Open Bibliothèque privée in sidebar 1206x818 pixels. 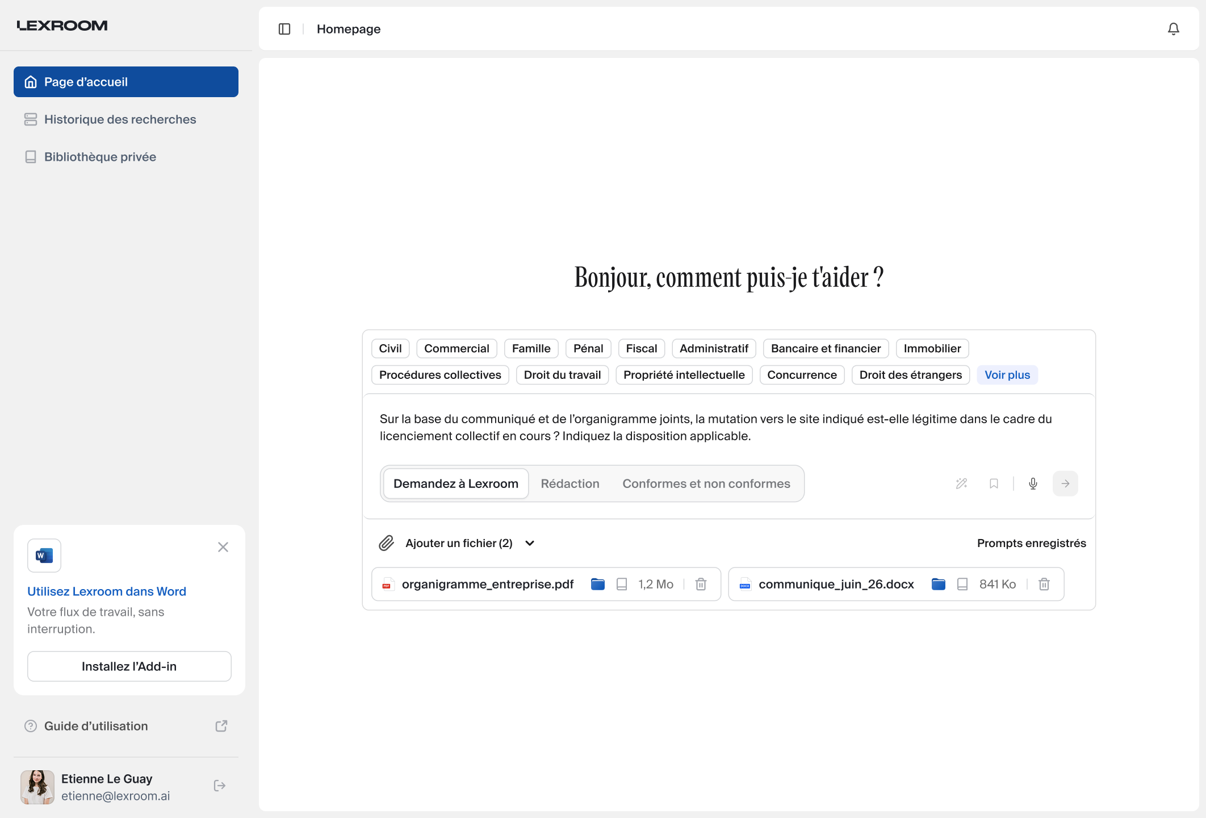pos(126,157)
